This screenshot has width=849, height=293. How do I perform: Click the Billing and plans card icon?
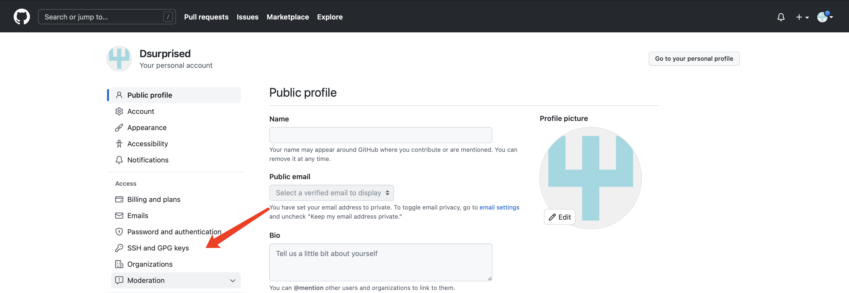tap(119, 199)
